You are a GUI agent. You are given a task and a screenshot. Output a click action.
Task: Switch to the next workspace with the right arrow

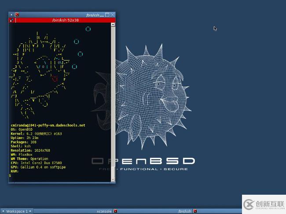(30, 211)
